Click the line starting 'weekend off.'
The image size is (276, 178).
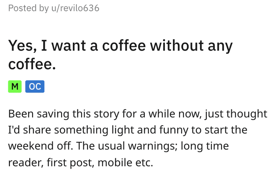coord(118,146)
